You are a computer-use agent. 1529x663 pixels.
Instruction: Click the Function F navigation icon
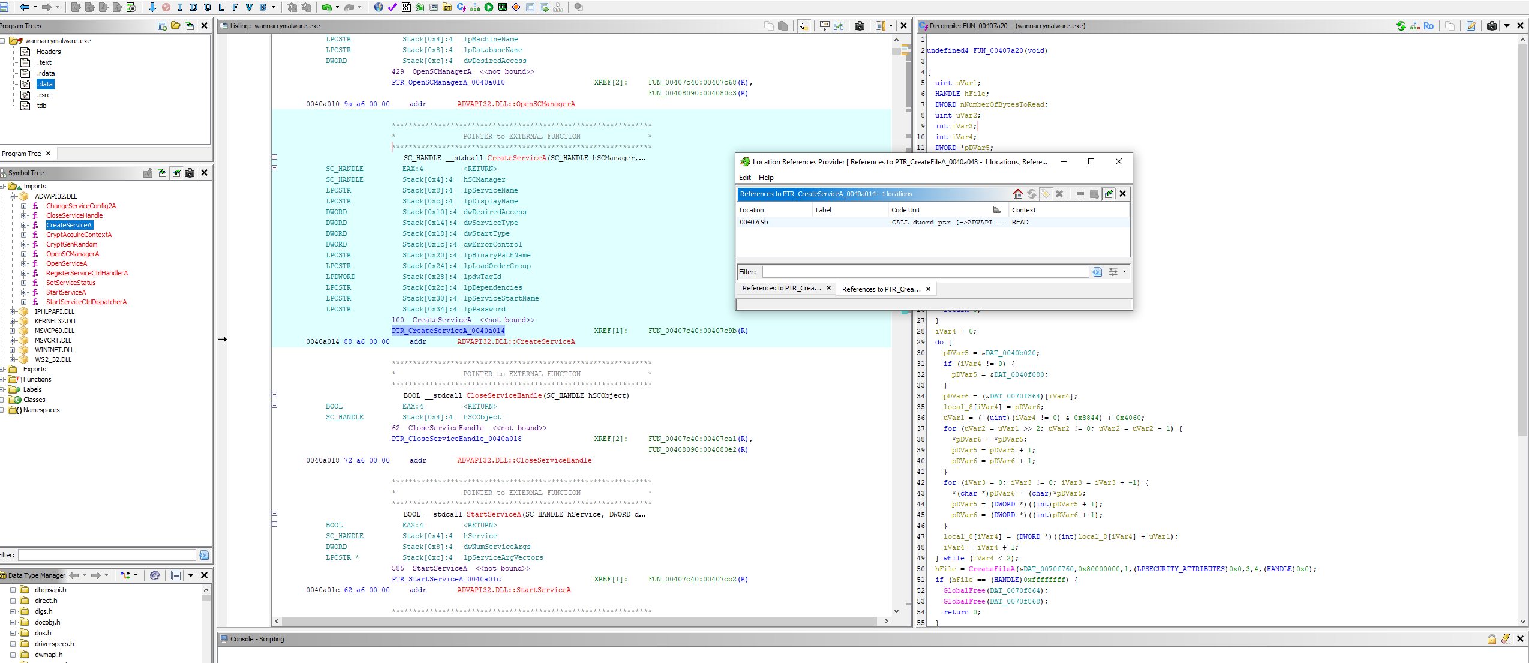coord(235,7)
